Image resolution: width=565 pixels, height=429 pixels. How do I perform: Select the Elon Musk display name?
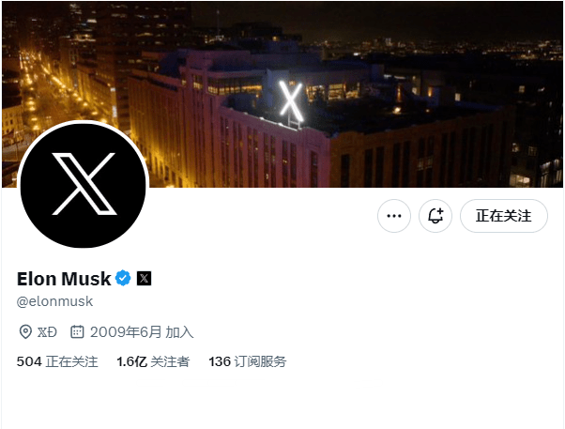[64, 279]
